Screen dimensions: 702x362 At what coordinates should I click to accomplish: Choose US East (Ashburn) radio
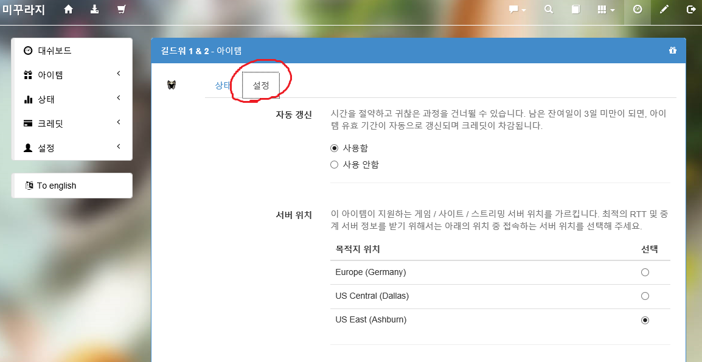645,320
